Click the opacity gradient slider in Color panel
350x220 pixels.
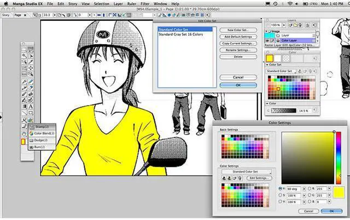click(x=284, y=111)
